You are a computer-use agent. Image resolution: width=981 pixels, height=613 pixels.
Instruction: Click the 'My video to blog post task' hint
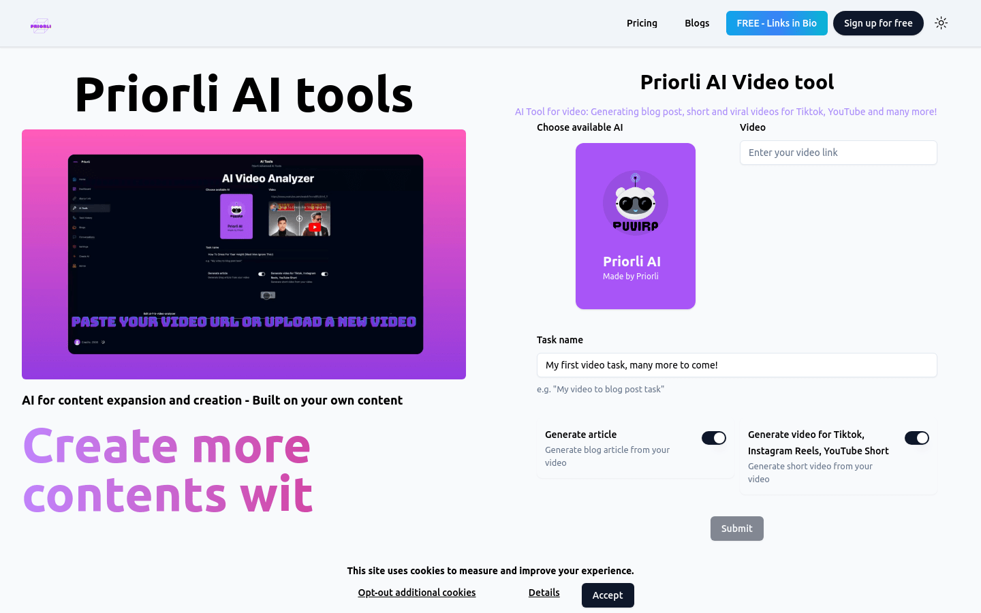pyautogui.click(x=600, y=390)
